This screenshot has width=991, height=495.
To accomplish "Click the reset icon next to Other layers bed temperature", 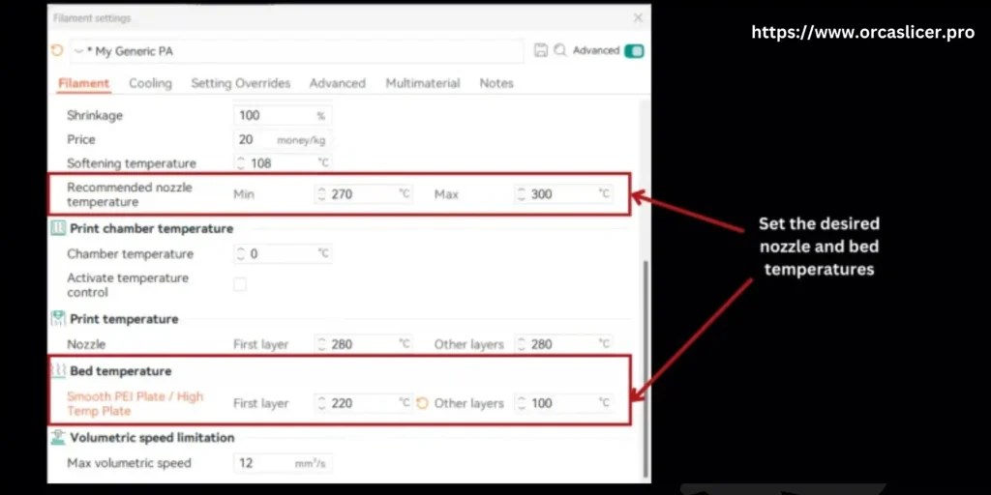I will [422, 403].
